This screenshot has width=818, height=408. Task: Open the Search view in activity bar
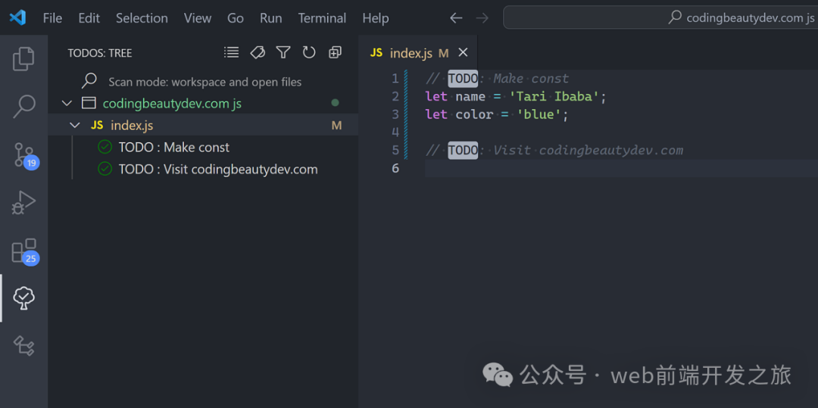(23, 107)
